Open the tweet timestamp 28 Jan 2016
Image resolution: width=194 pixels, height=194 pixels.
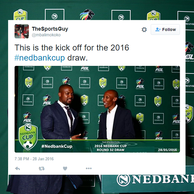click(34, 159)
